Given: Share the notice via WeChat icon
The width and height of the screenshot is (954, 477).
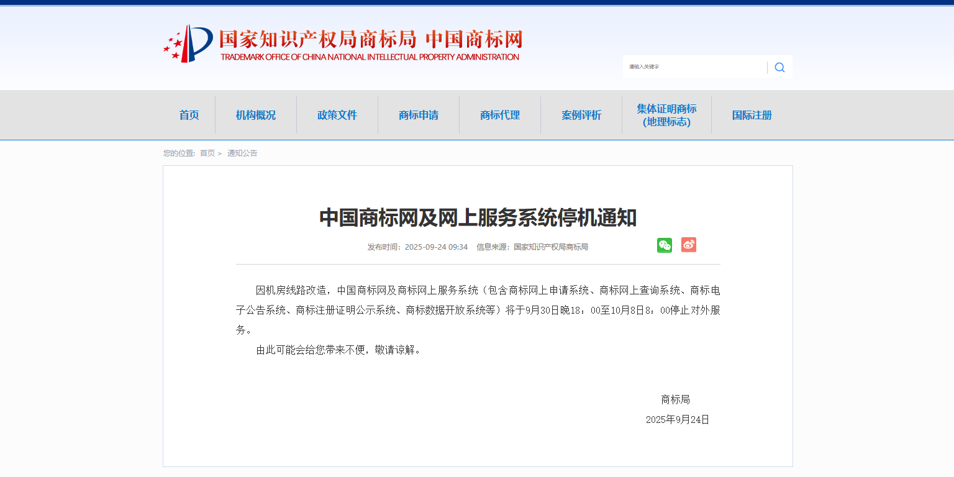Looking at the screenshot, I should point(665,245).
